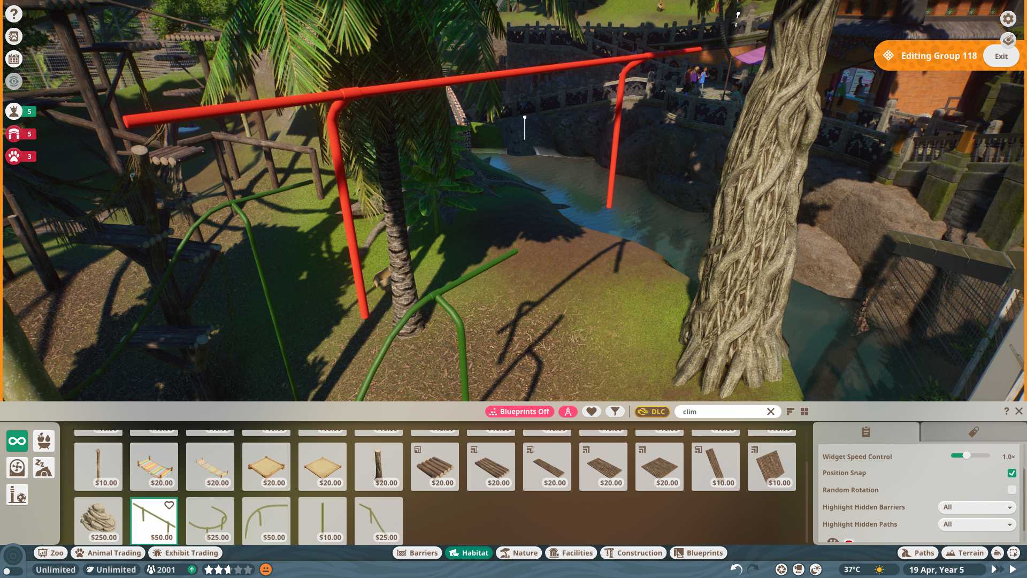Undo the last action
This screenshot has width=1027, height=578.
tap(736, 569)
